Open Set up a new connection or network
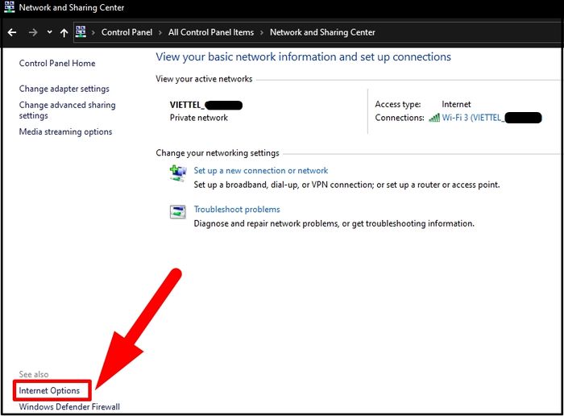The height and width of the screenshot is (416, 564). [261, 171]
